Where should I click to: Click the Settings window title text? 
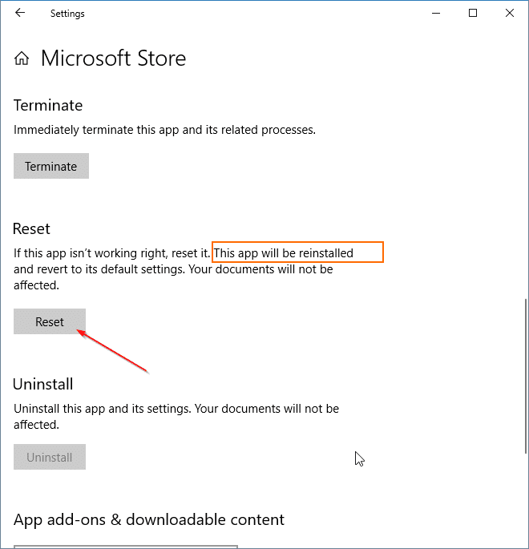coord(67,14)
